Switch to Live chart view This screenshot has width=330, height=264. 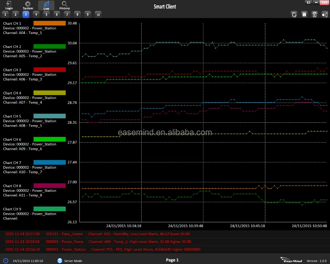pos(46,5)
